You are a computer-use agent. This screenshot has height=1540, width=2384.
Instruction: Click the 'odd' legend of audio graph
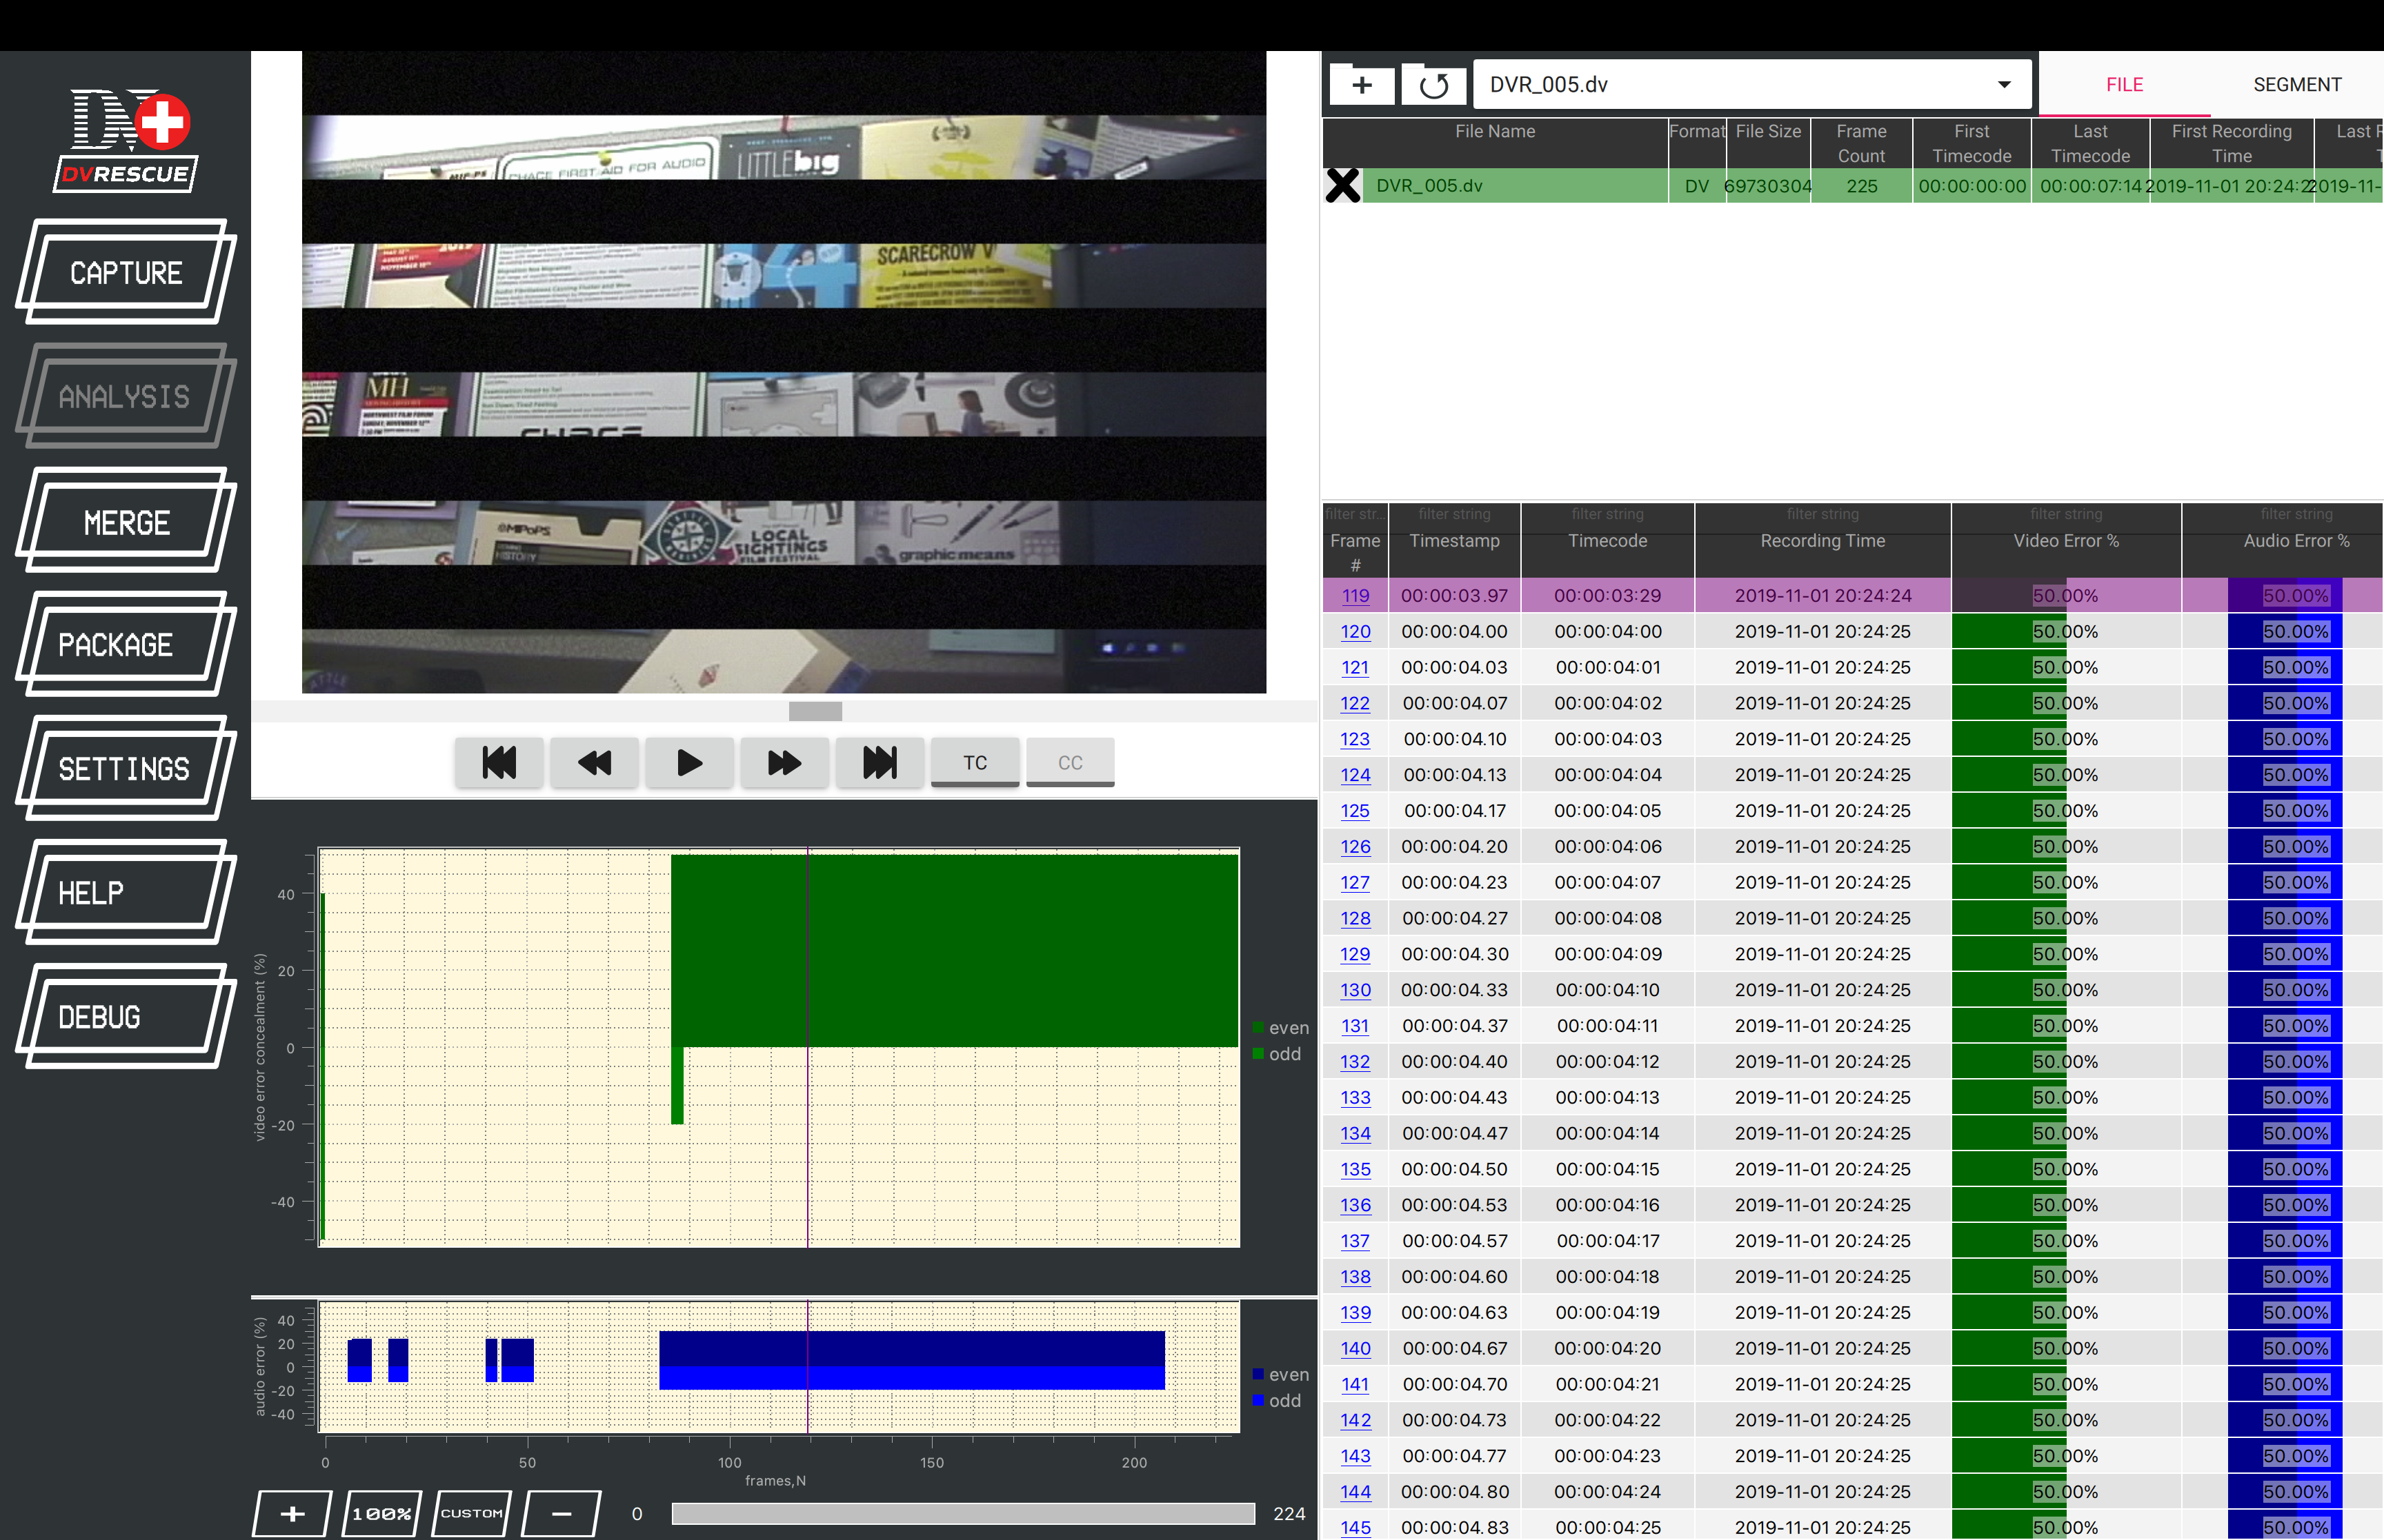pos(1277,1401)
